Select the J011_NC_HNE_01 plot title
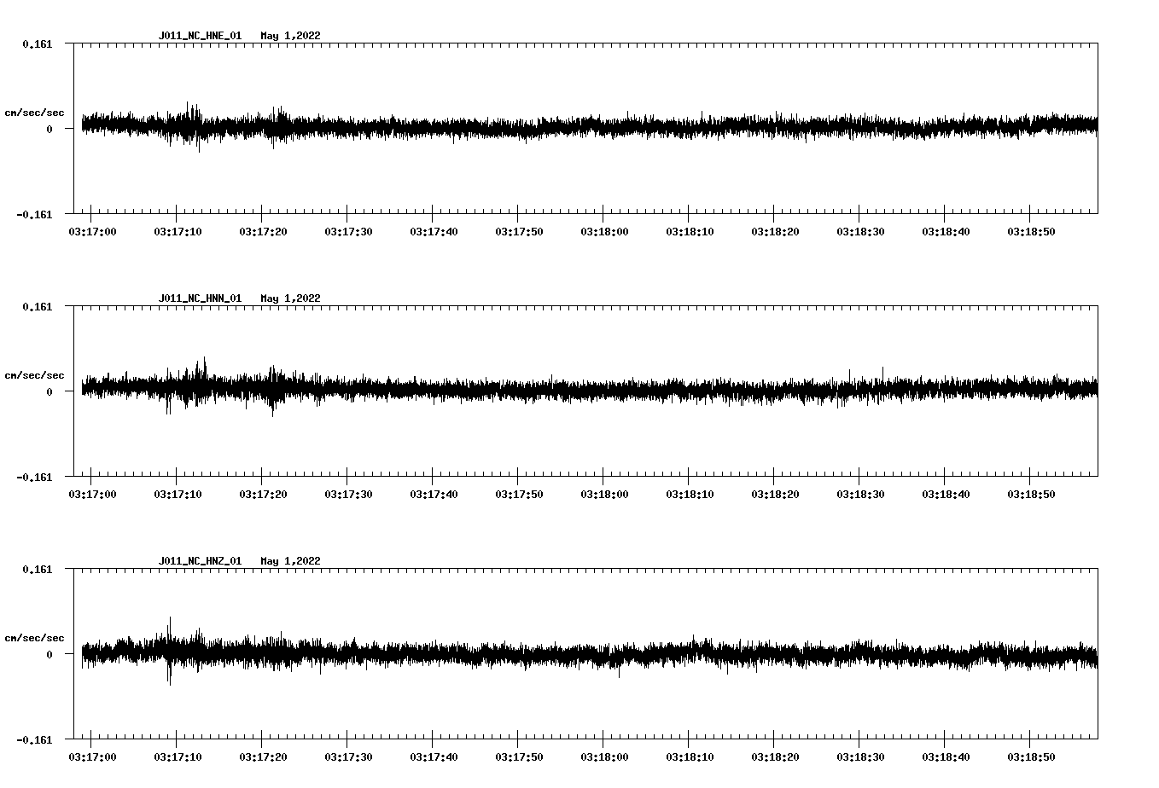The height and width of the screenshot is (788, 1159). [x=200, y=36]
